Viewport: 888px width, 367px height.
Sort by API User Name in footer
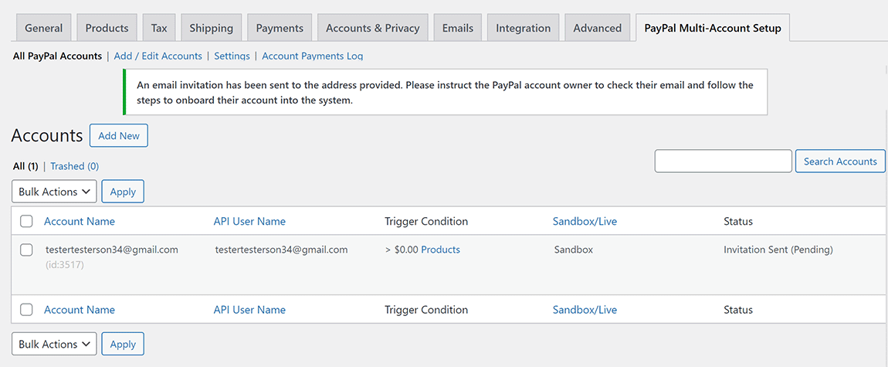point(249,310)
